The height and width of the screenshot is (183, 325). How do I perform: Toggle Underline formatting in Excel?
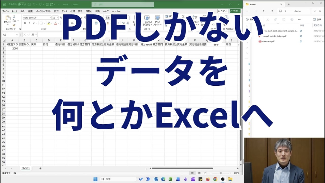click(x=34, y=23)
